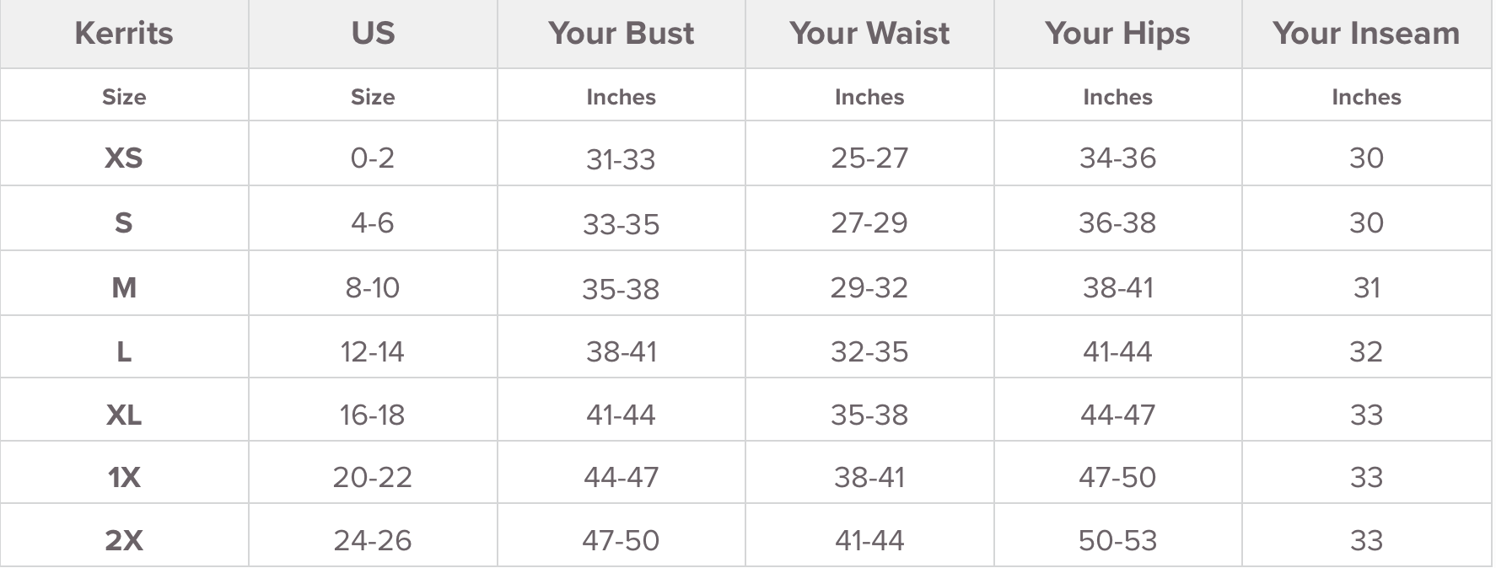
Task: Click the XL size row label
Action: coord(124,415)
